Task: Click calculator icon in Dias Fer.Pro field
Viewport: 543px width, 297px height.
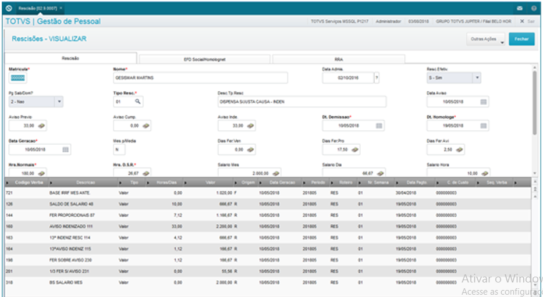Action: click(355, 150)
